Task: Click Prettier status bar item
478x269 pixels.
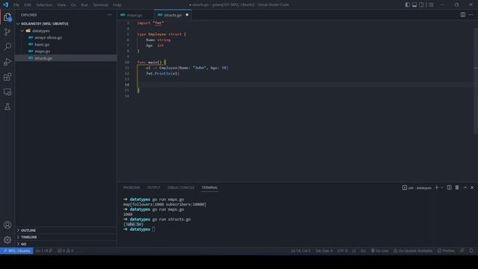Action: click(446, 251)
